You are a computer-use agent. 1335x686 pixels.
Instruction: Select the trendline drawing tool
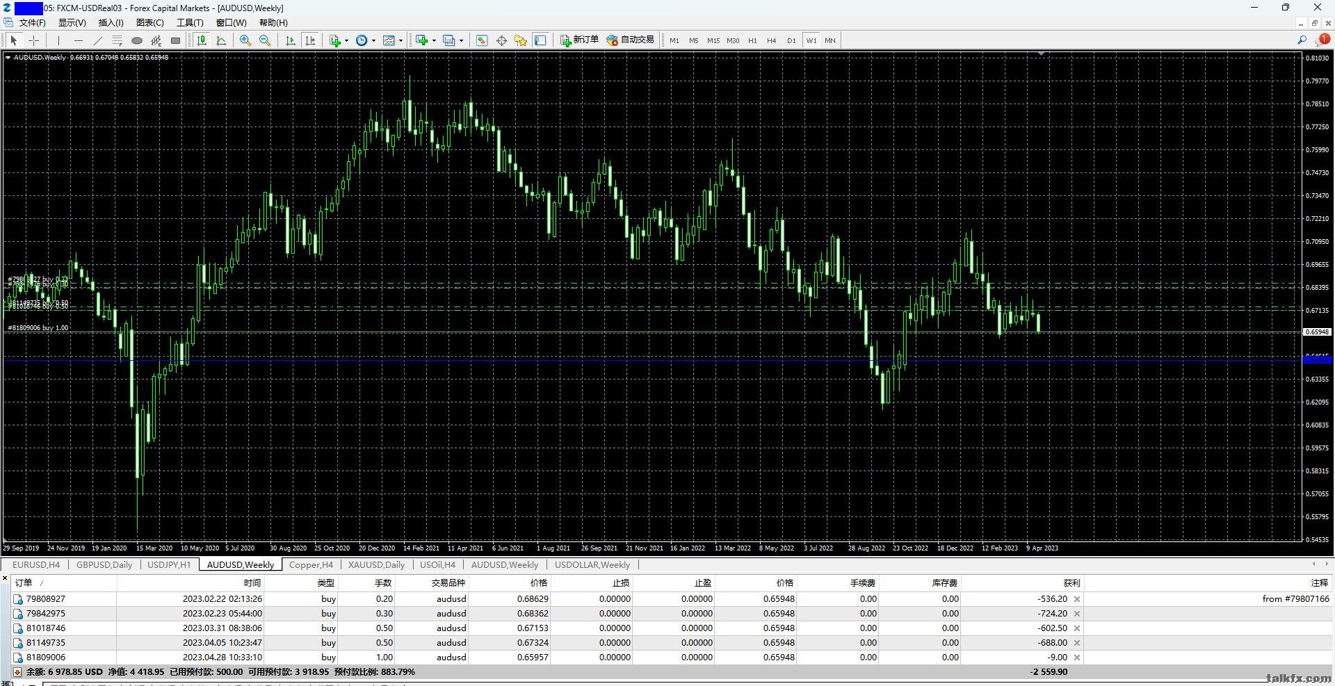[98, 40]
